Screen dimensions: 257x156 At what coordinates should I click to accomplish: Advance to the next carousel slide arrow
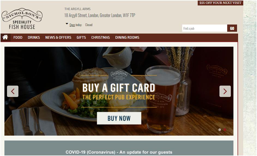pyautogui.click(x=225, y=91)
